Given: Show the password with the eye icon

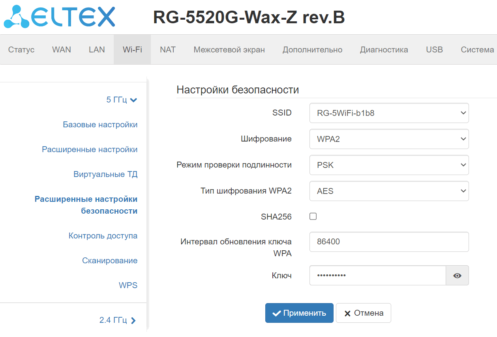Looking at the screenshot, I should point(457,276).
